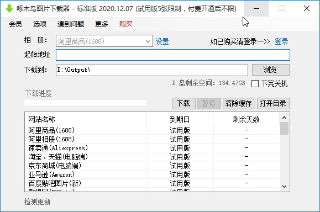Open the 遇到问题 menu
Image resolution: width=320 pixels, height=212 pixels.
(x=71, y=24)
